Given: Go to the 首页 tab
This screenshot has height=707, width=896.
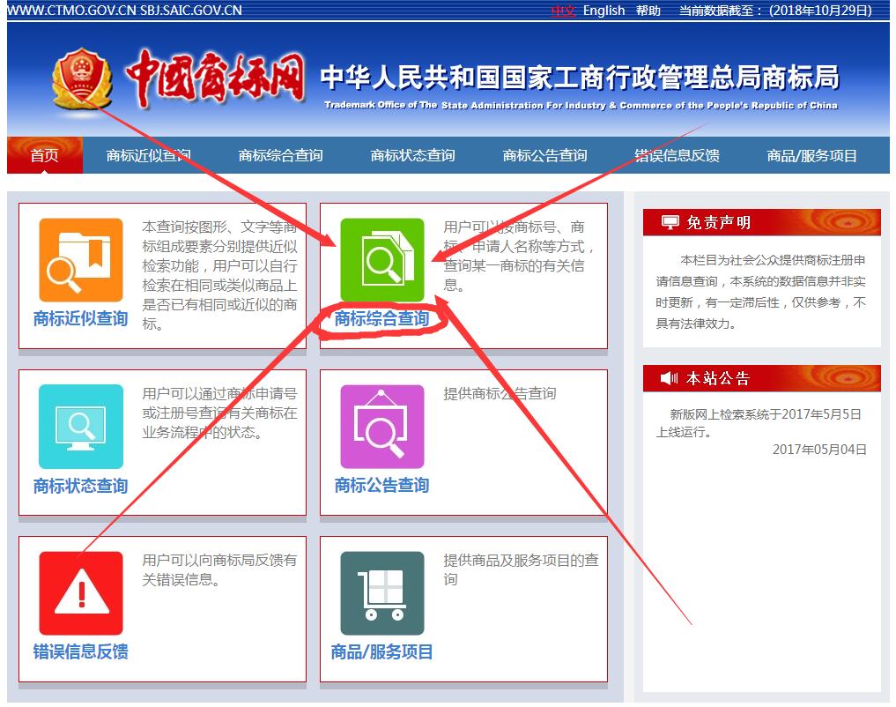Looking at the screenshot, I should pos(45,155).
